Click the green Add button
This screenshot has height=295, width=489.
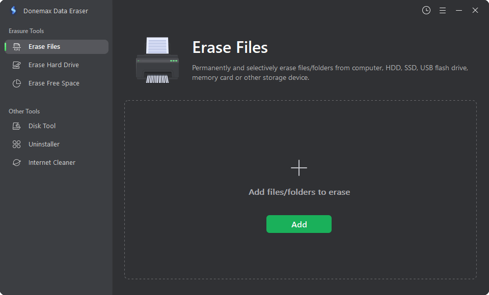pos(299,224)
